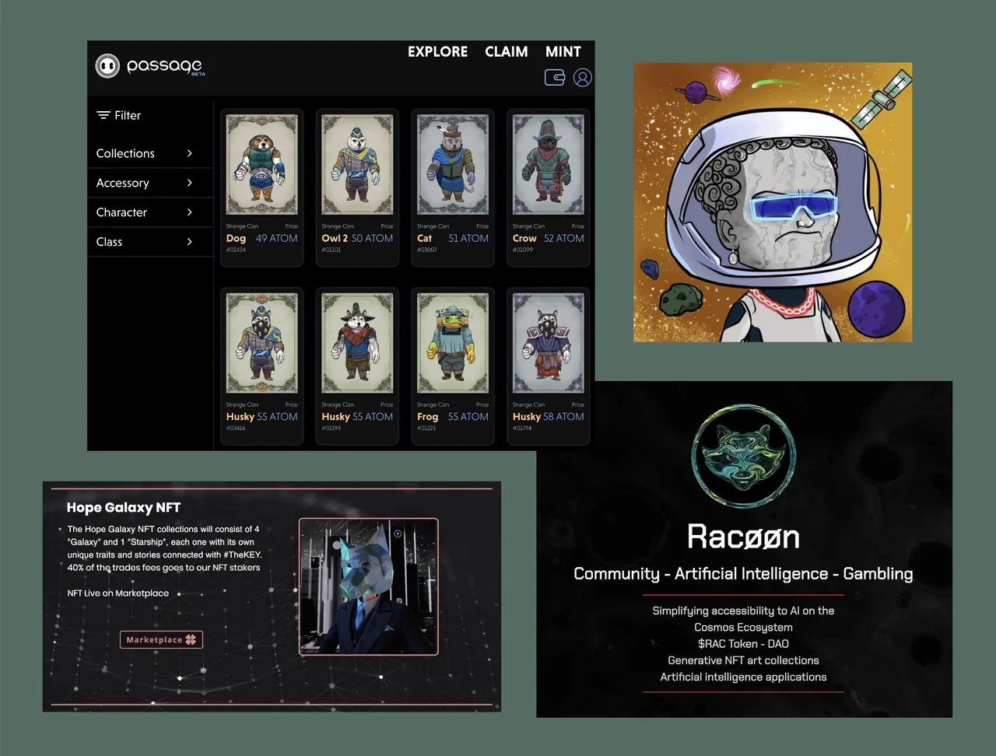Screen dimensions: 996x756
Task: Select the Collections filter label
Action: (125, 153)
